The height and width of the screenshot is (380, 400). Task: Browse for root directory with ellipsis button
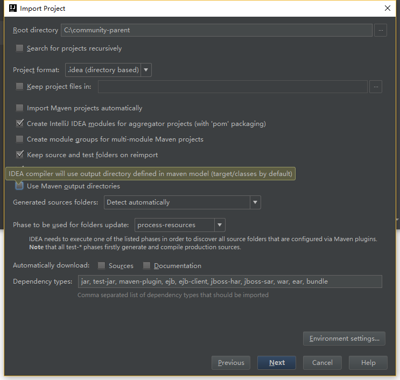(x=381, y=30)
